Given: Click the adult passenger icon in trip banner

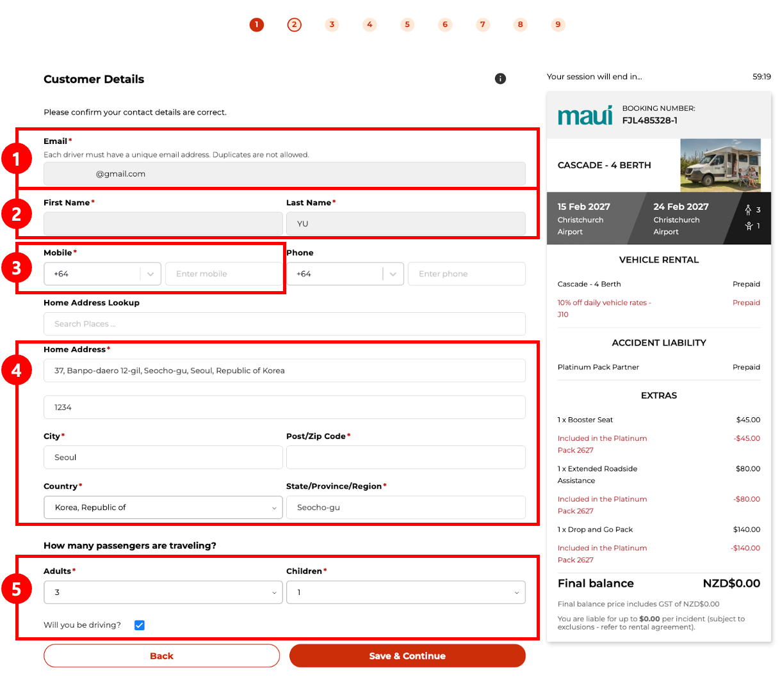Looking at the screenshot, I should click(748, 210).
